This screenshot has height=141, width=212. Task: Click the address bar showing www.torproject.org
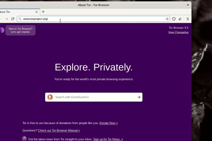(x=92, y=19)
